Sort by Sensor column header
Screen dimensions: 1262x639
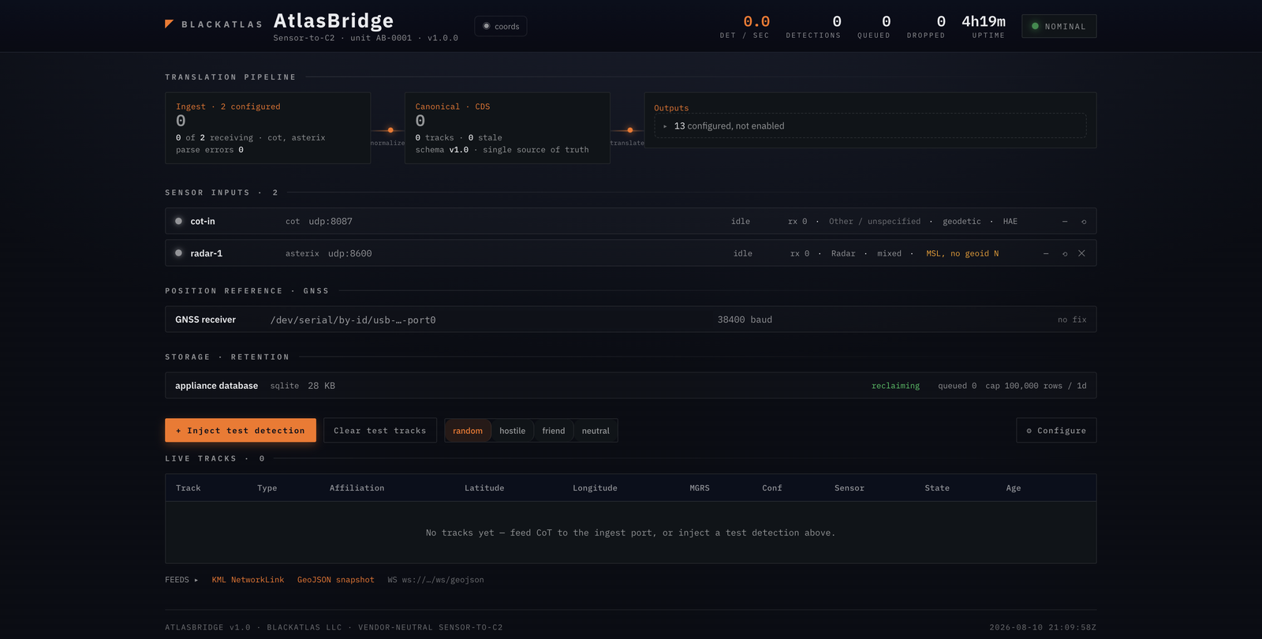coord(849,488)
